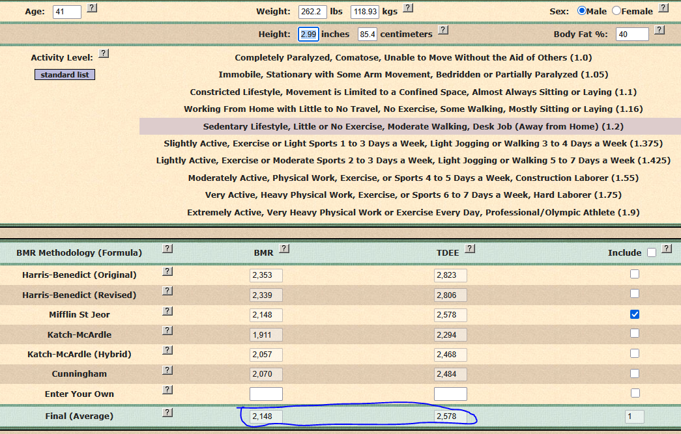Click the Weight kgs input field
This screenshot has height=434, width=681.
365,12
